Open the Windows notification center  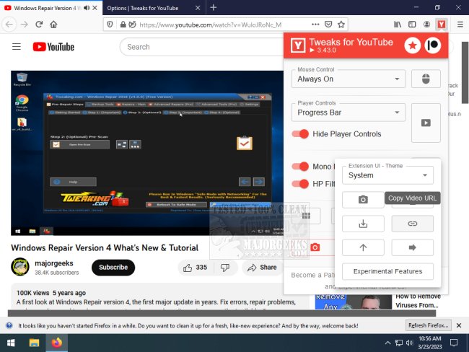tap(454, 343)
